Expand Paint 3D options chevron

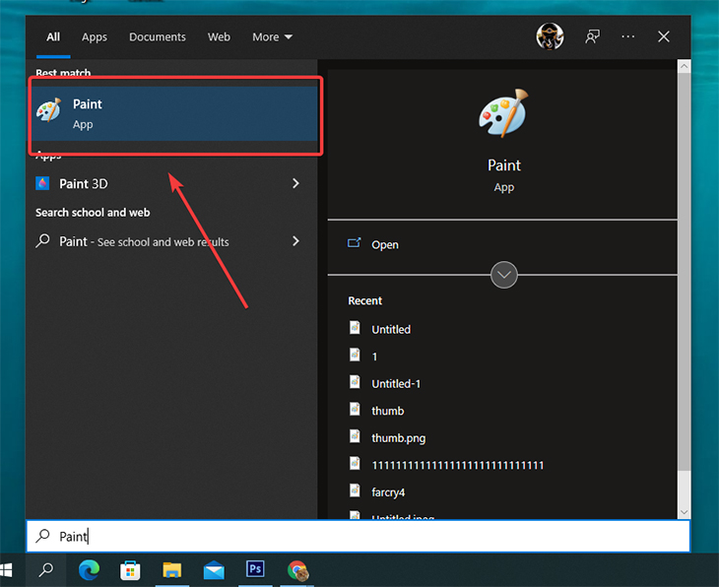(295, 183)
